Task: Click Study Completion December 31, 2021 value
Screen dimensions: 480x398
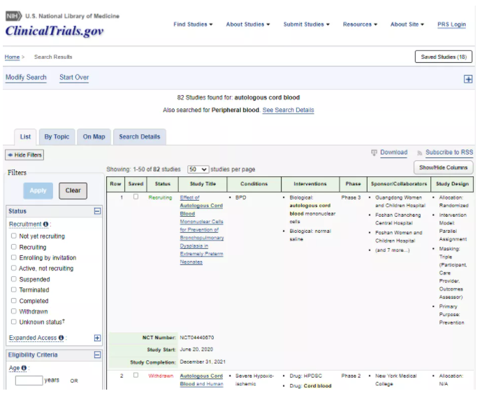Action: [x=203, y=362]
